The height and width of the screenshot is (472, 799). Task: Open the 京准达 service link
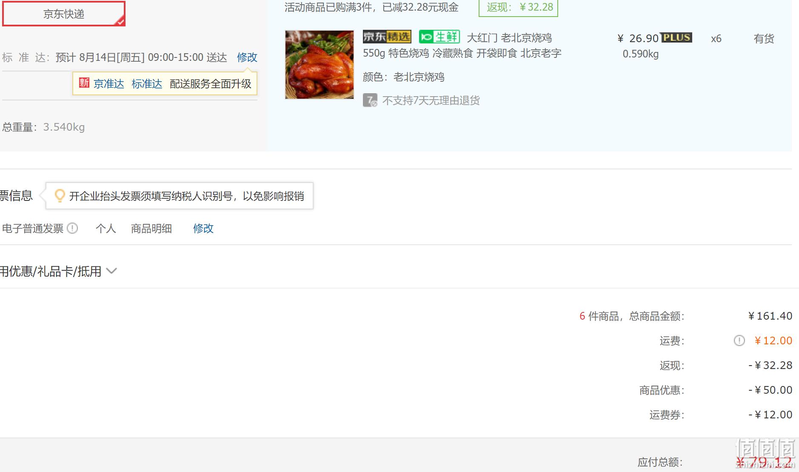click(109, 84)
